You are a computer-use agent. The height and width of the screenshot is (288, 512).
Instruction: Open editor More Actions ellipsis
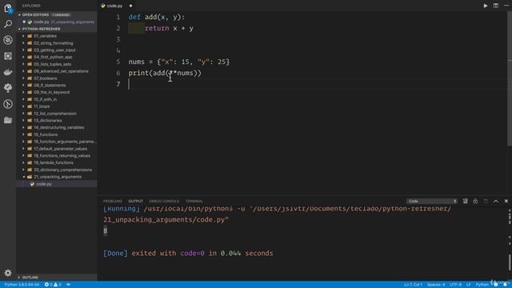[x=506, y=6]
